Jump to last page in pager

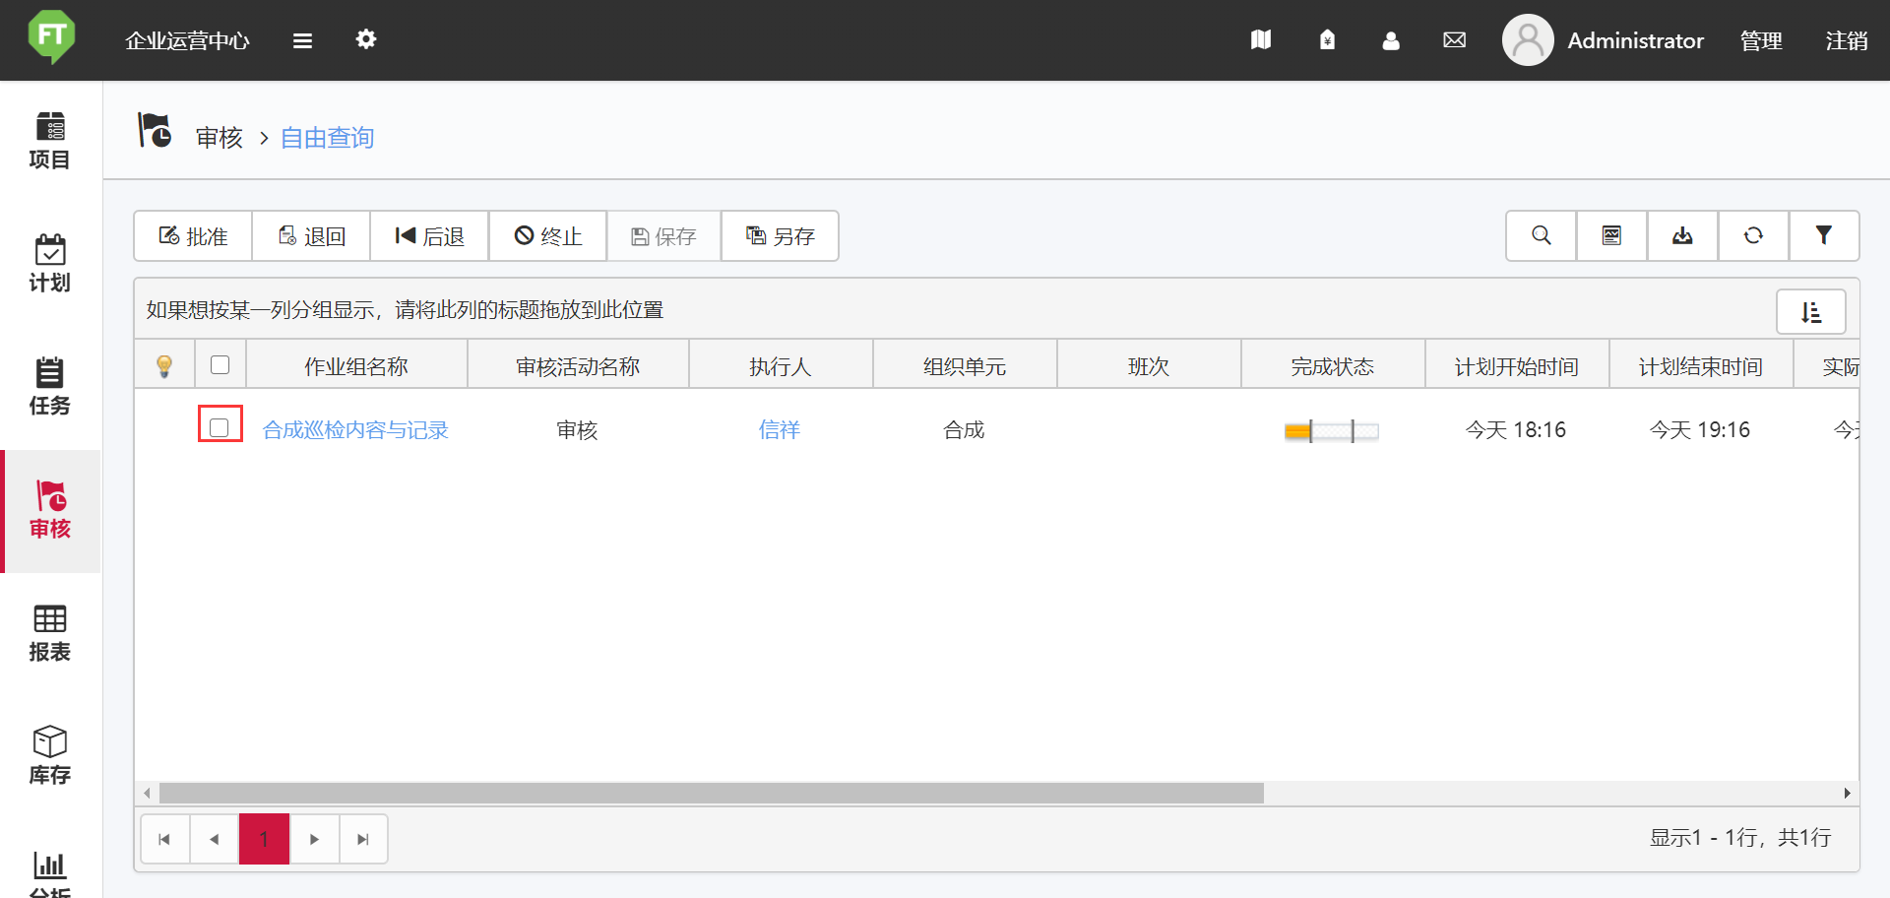pos(363,839)
